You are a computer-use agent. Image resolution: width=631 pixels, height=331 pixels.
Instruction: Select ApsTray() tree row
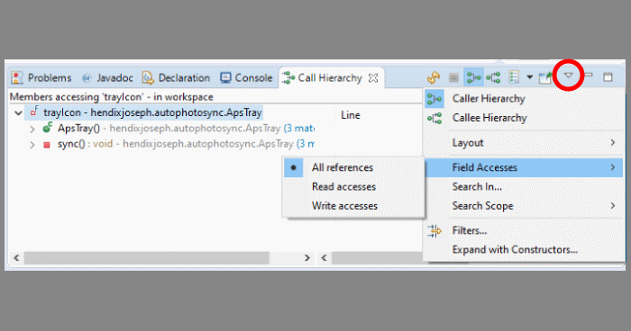(178, 128)
